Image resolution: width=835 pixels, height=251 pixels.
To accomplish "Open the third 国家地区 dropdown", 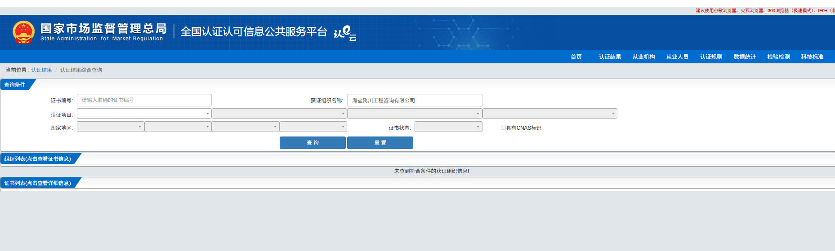I will coord(246,127).
